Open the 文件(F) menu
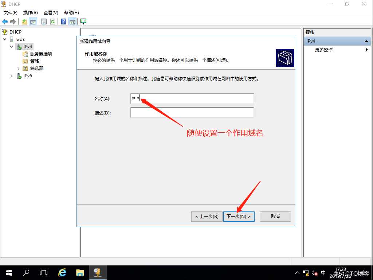Viewport: 373px width, 280px height. pyautogui.click(x=10, y=13)
